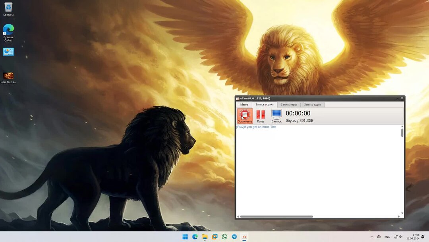Switch to the Запись аудио tab
The image size is (429, 242).
[313, 105]
